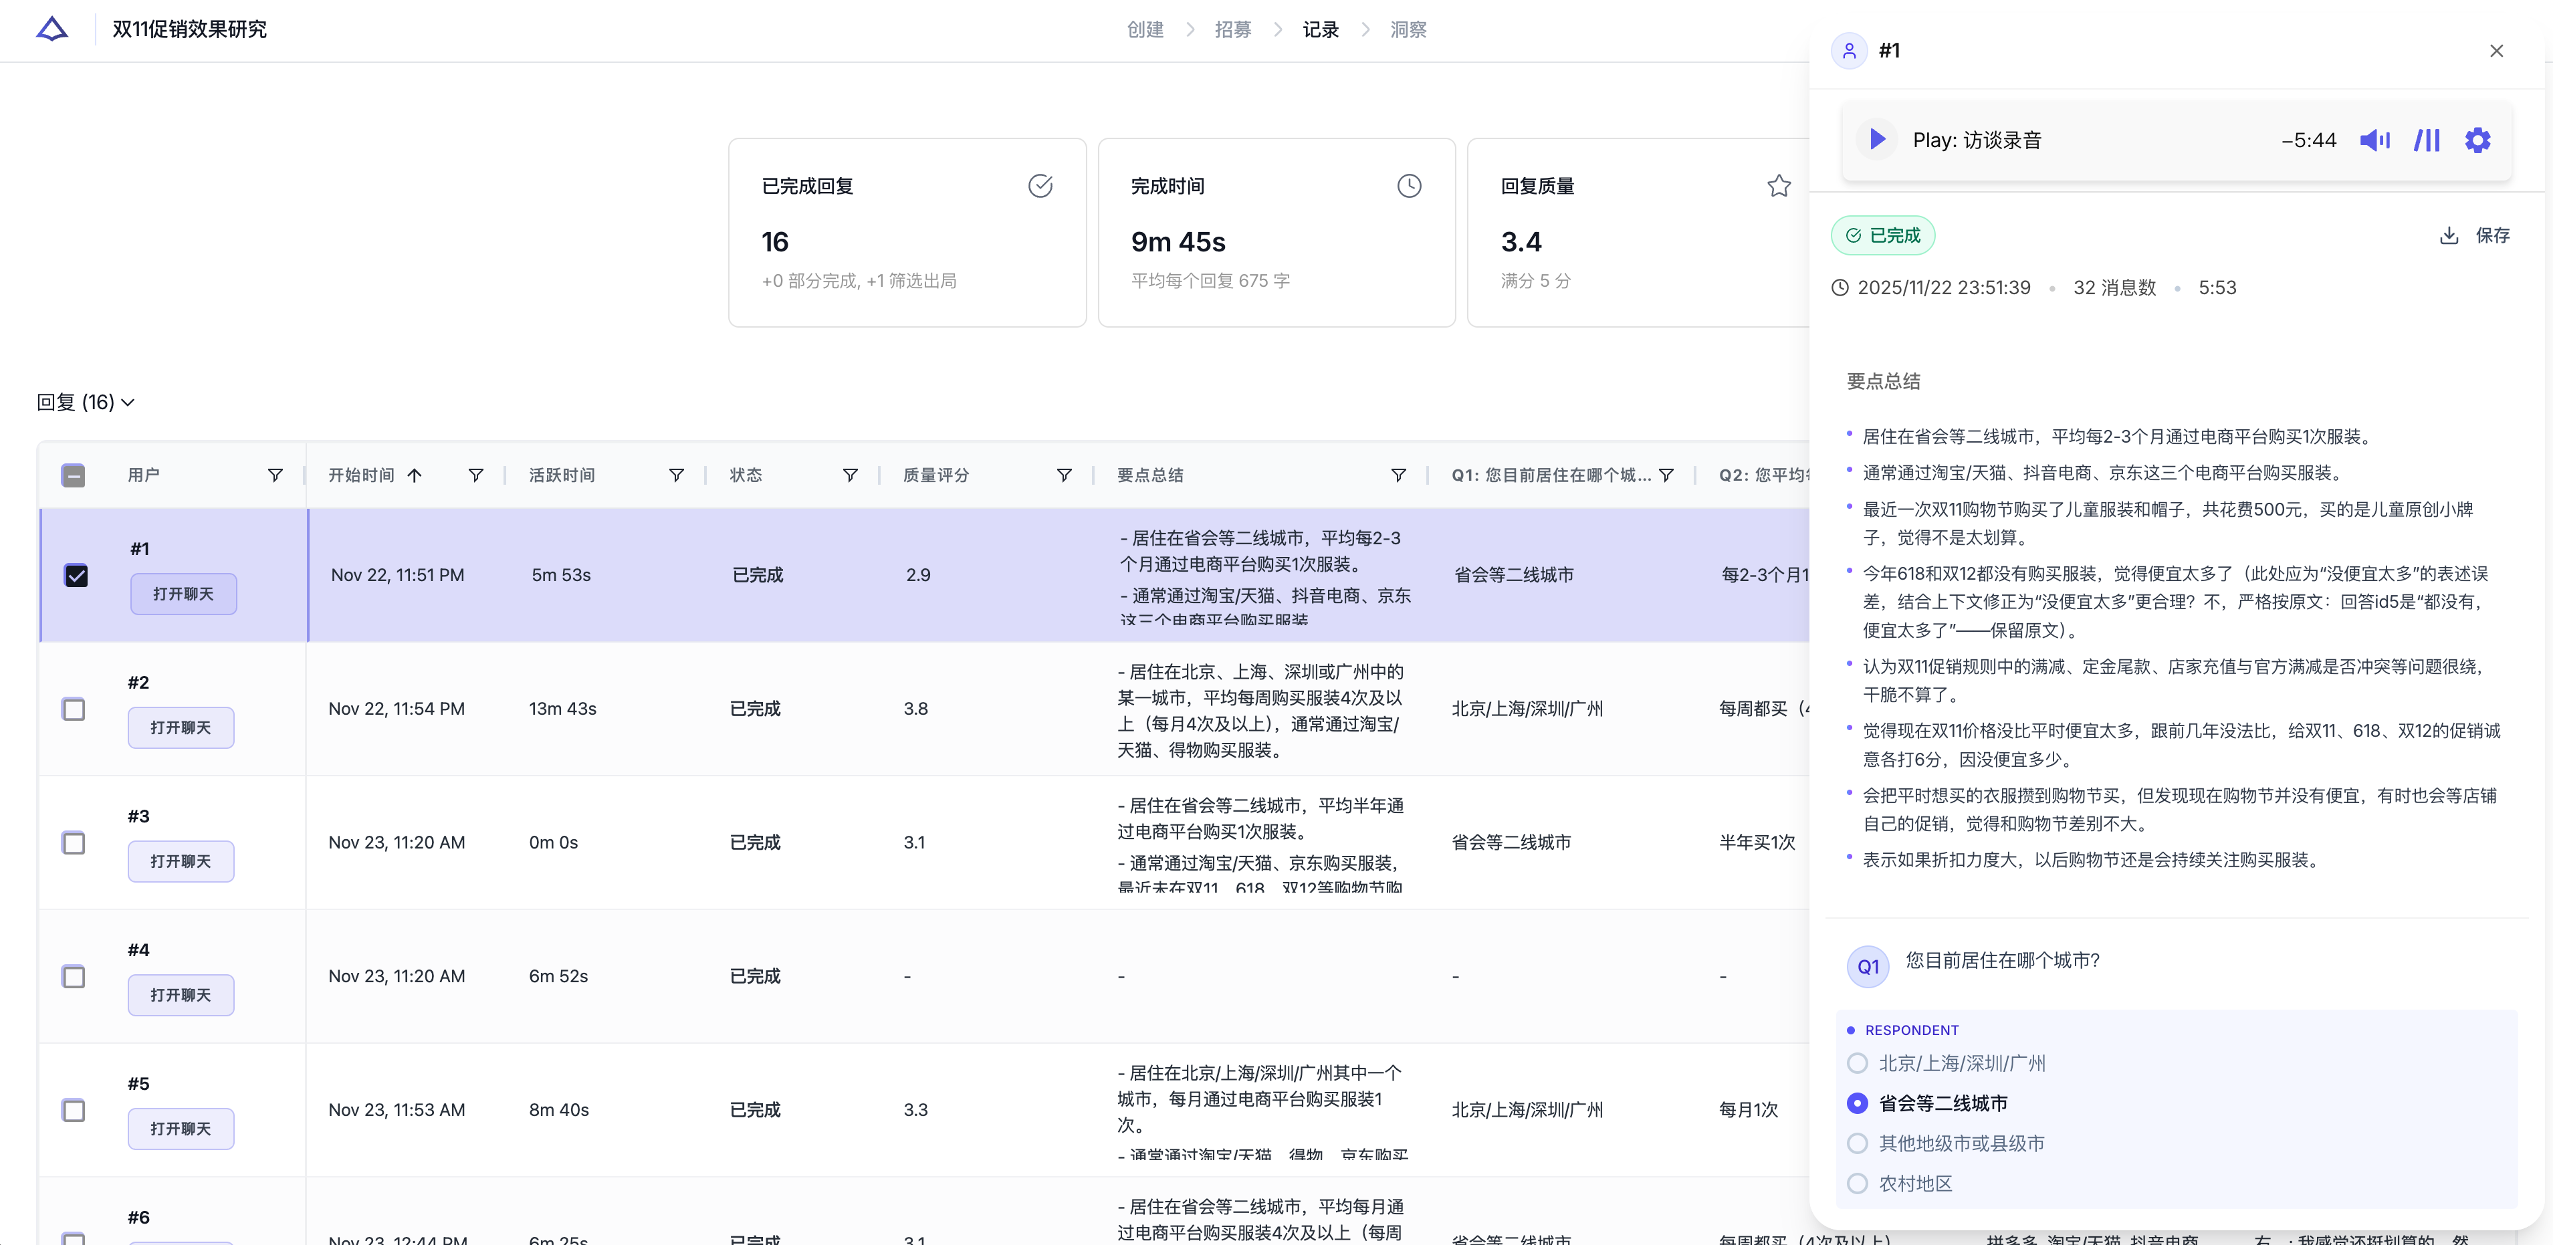Screen dimensions: 2553x1245
Task: Expand the 回复 (16) dropdown
Action: click(86, 403)
